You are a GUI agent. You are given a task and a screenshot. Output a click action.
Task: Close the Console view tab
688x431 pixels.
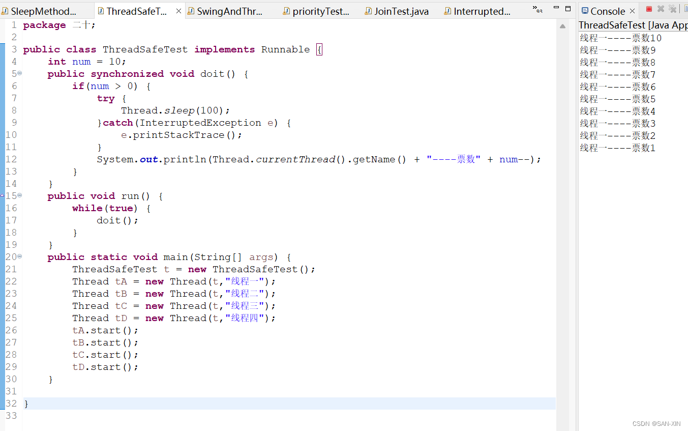click(x=632, y=11)
